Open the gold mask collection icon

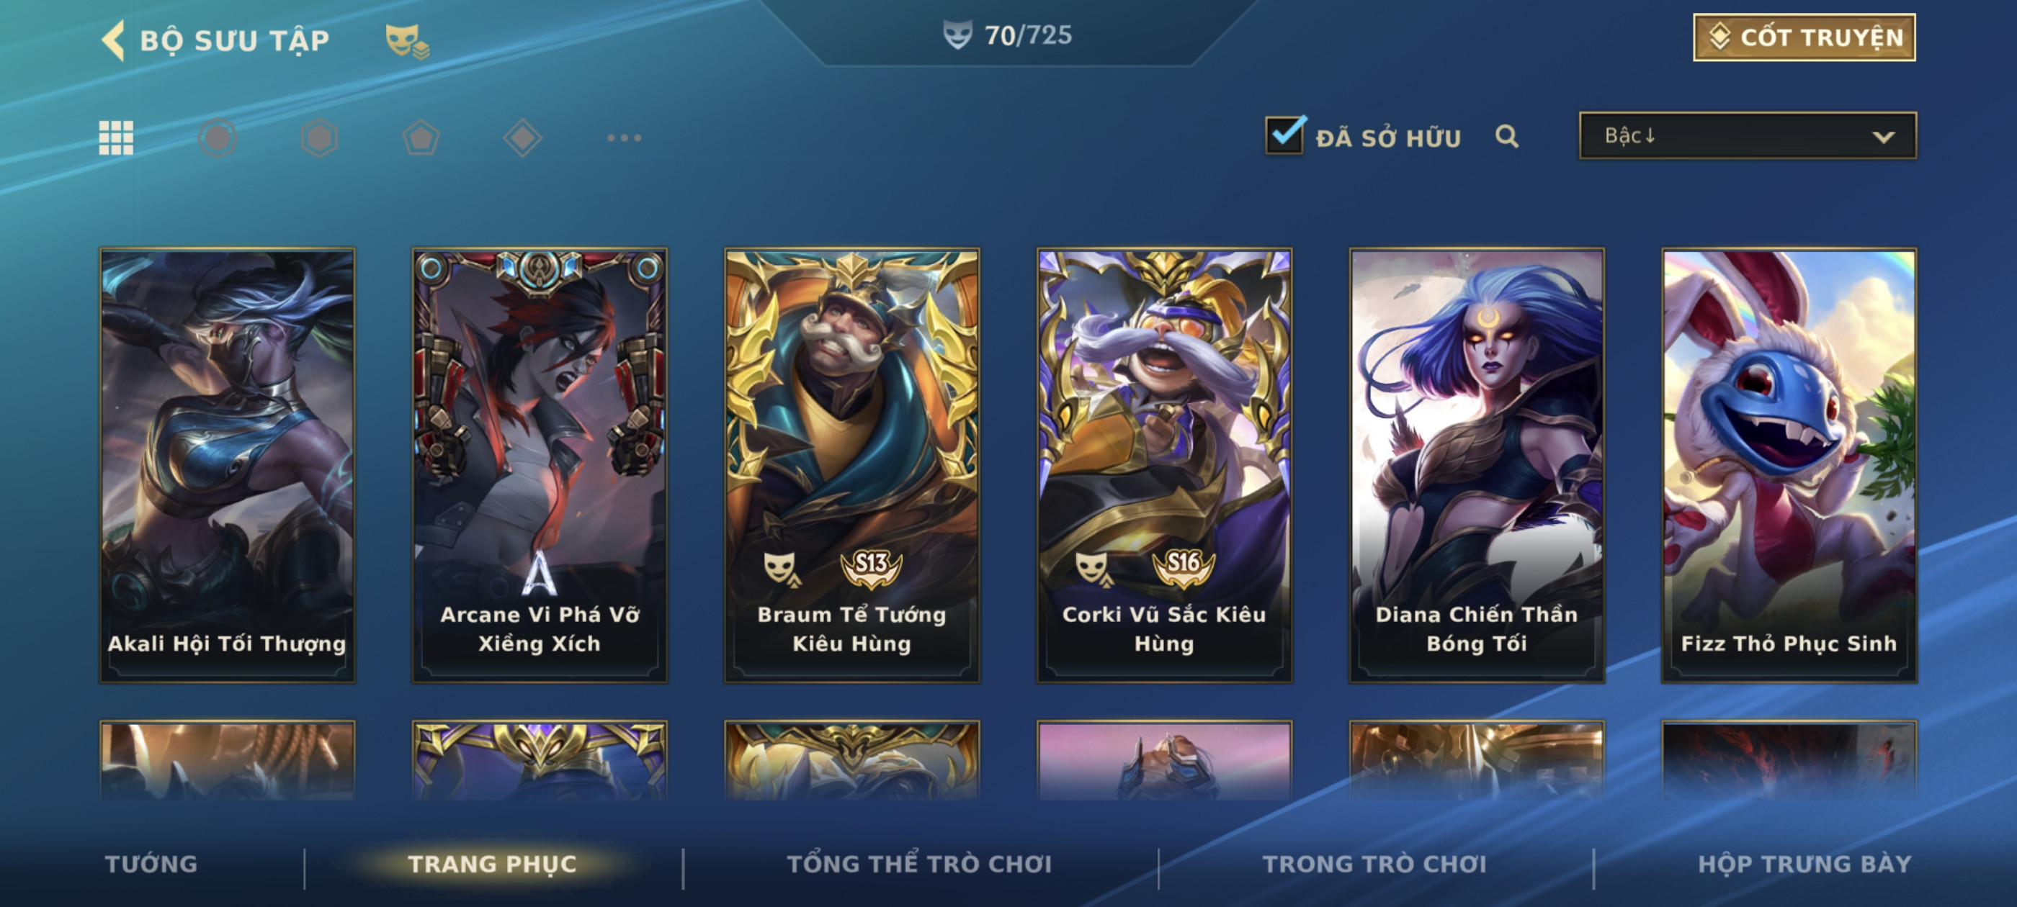pyautogui.click(x=406, y=41)
